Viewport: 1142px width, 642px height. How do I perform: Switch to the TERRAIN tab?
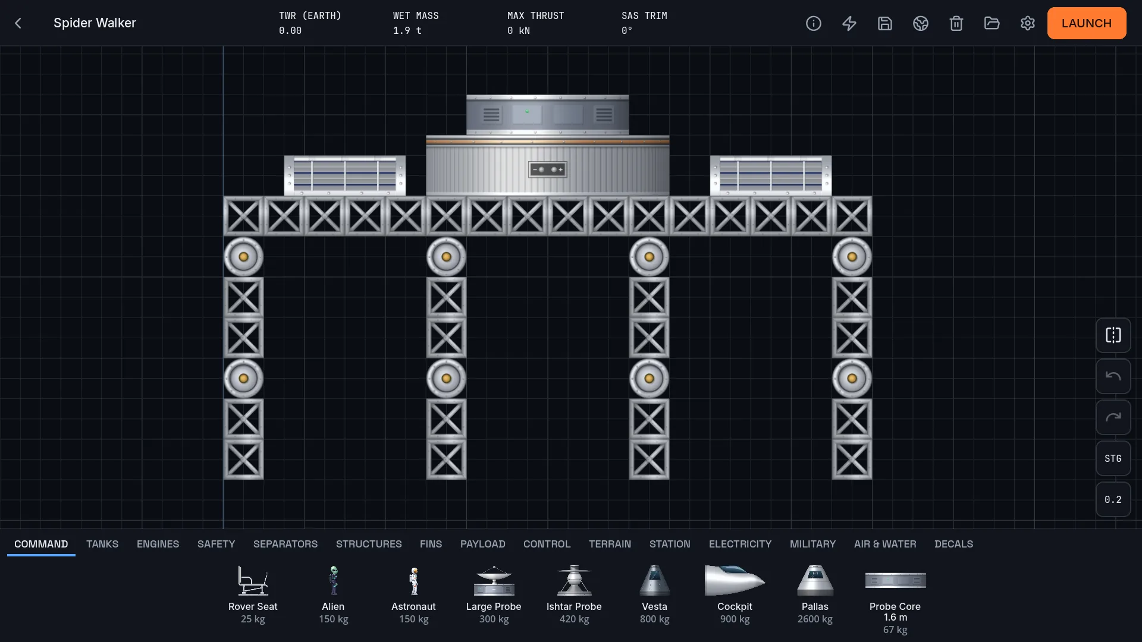(x=610, y=544)
